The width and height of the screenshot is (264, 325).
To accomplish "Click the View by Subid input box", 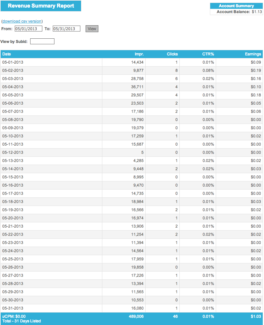I will click(x=42, y=41).
